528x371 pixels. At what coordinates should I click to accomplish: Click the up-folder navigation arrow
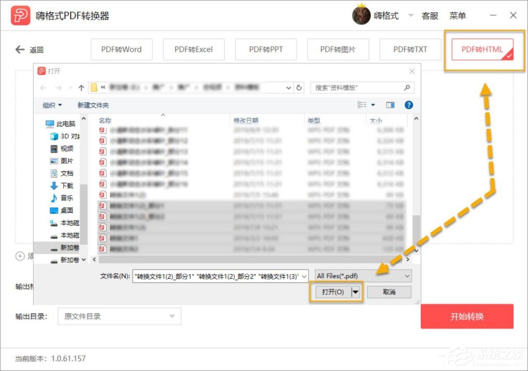80,88
